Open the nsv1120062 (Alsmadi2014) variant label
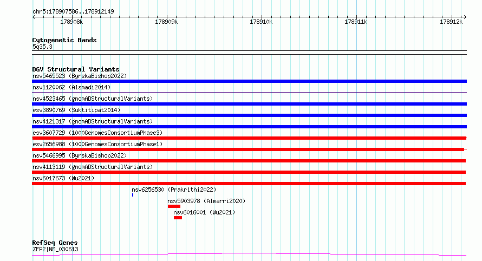This screenshot has height=261, width=482. [71, 87]
